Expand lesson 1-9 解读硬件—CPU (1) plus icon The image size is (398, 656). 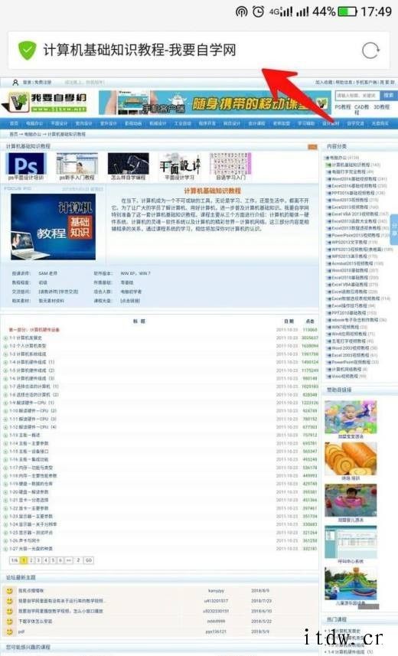coord(6,403)
